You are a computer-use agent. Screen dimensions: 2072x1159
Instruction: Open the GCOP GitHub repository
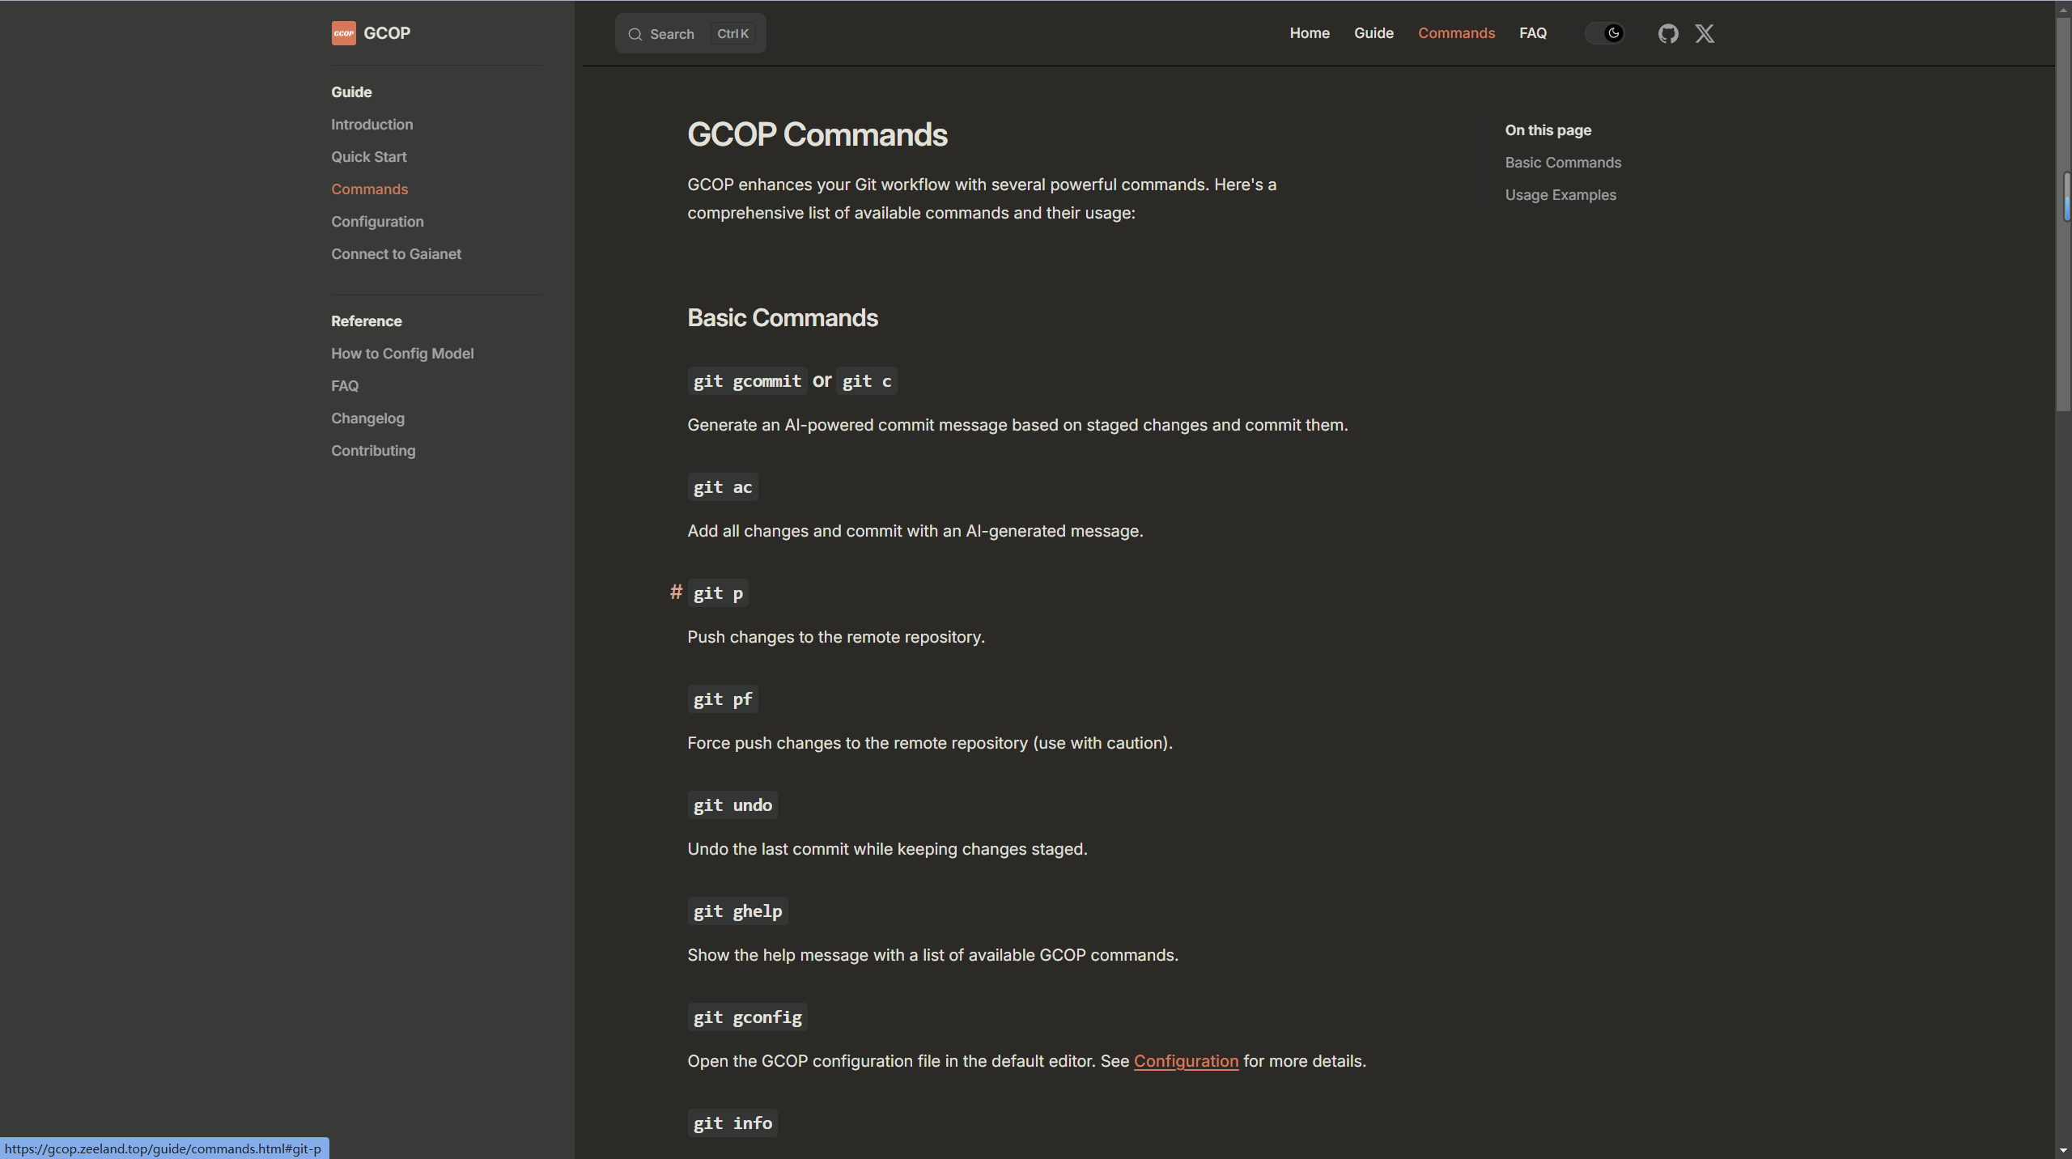click(x=1668, y=33)
